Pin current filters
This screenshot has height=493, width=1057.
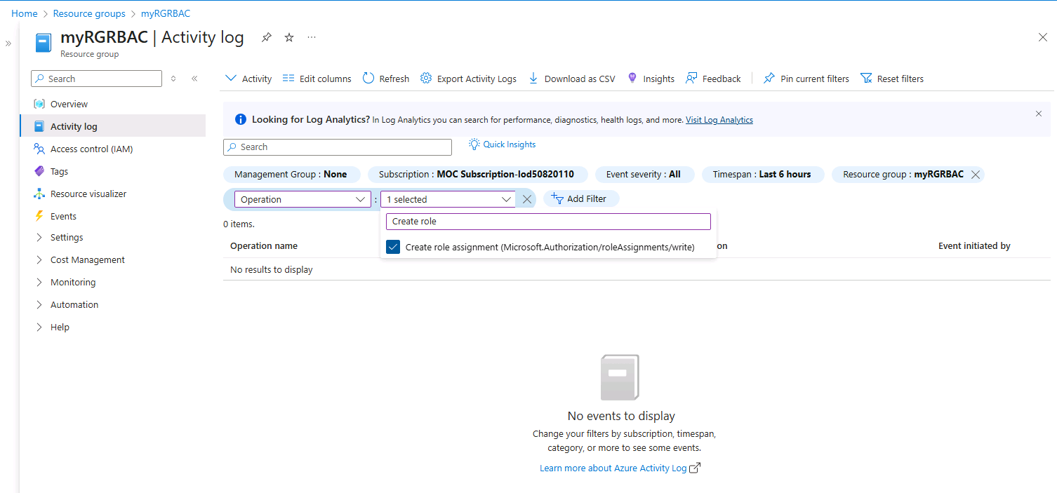pos(806,78)
